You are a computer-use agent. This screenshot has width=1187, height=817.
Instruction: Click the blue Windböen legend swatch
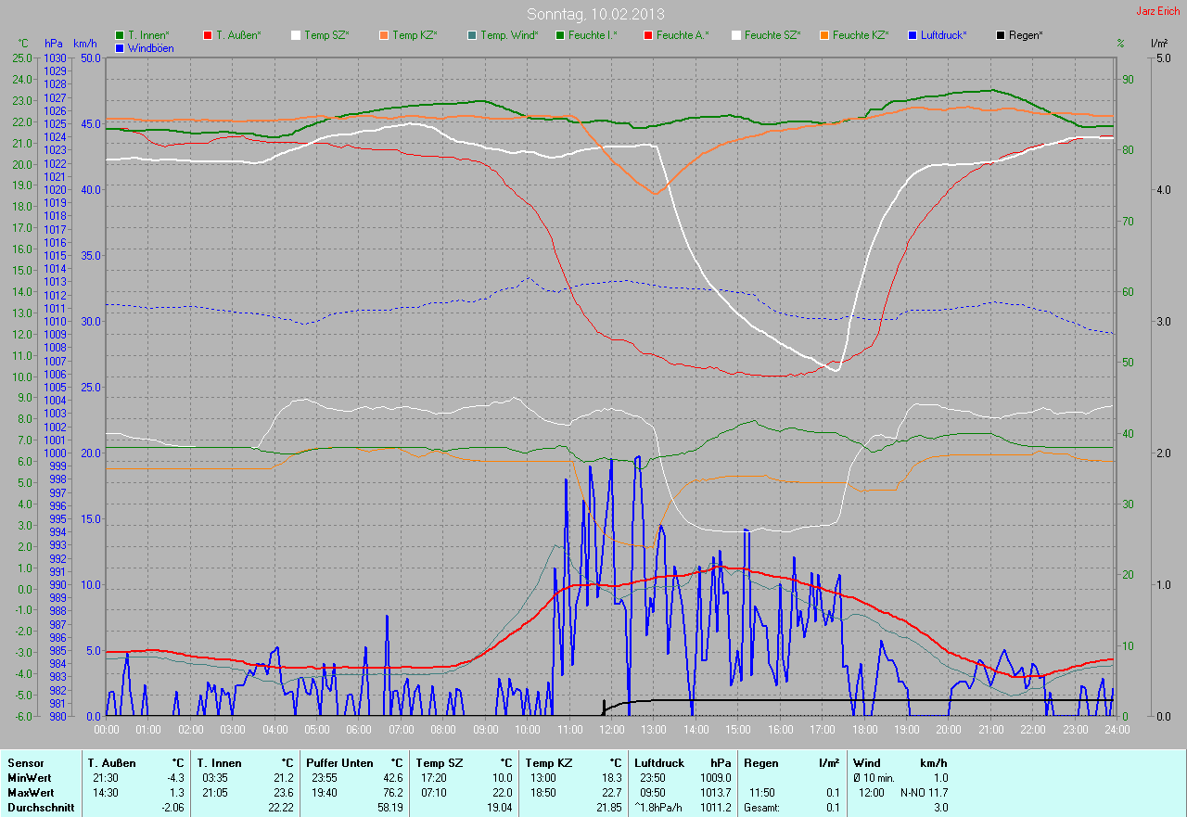point(120,47)
